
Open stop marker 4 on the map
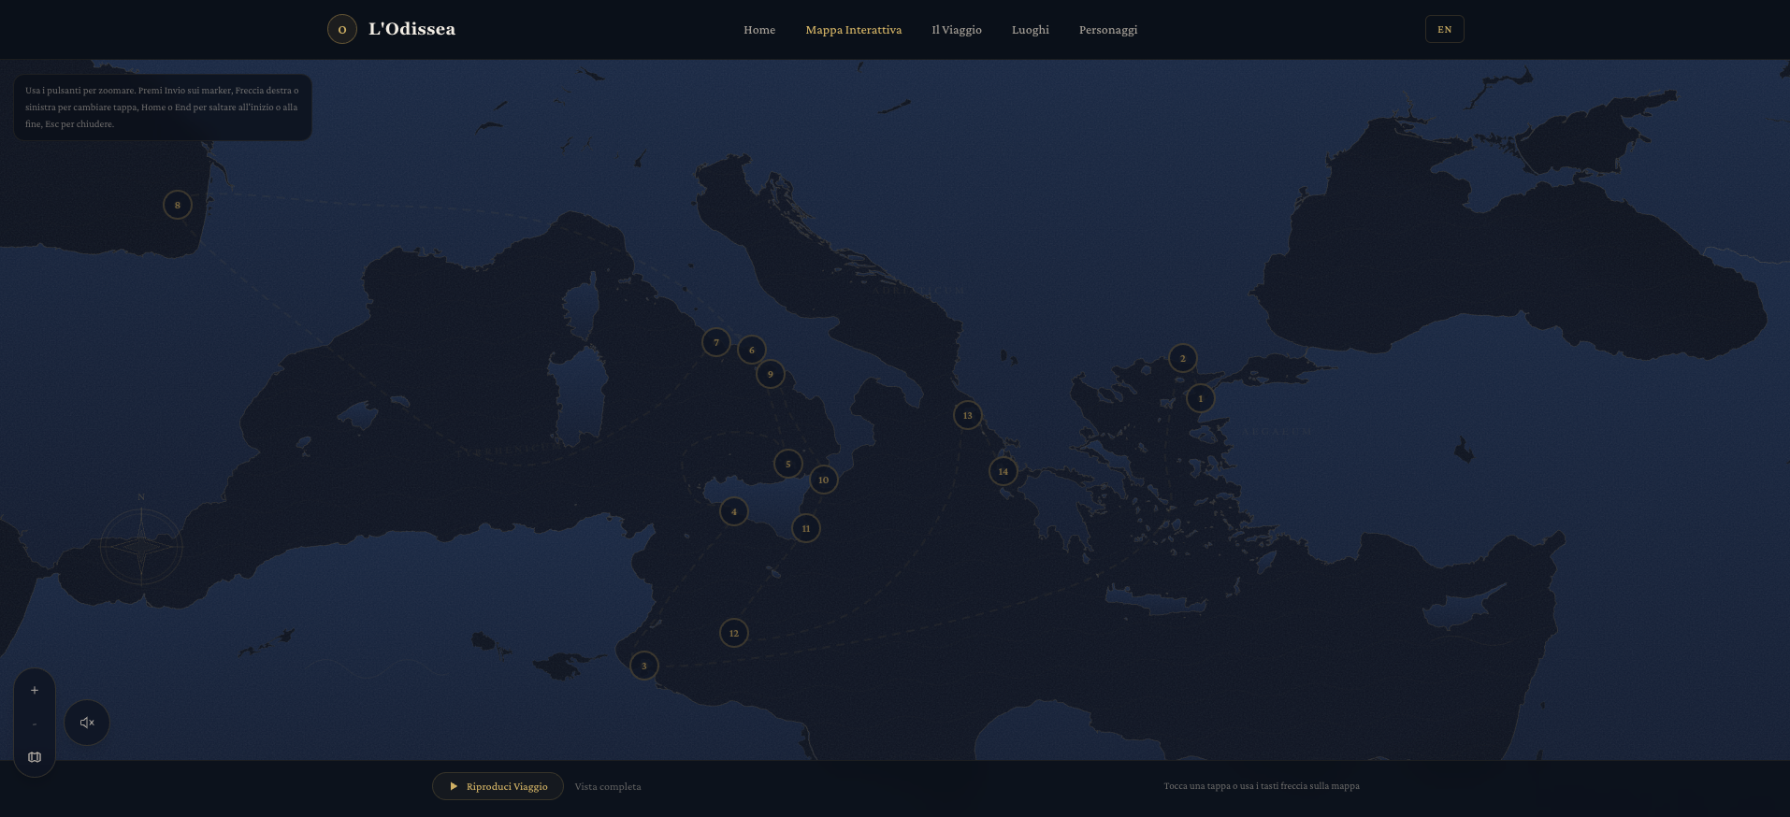(x=734, y=511)
